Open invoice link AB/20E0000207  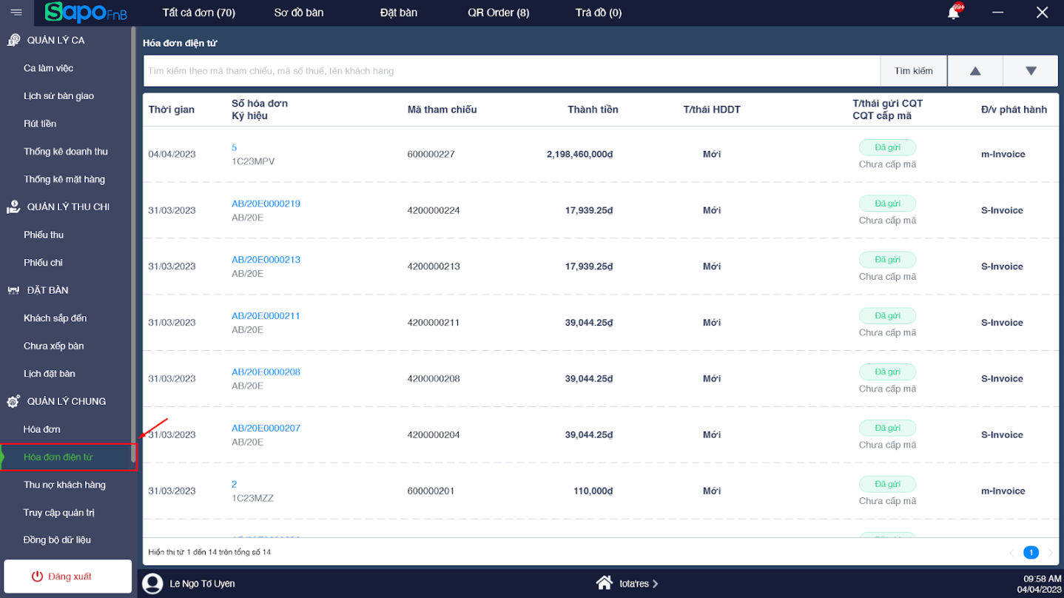pos(266,429)
